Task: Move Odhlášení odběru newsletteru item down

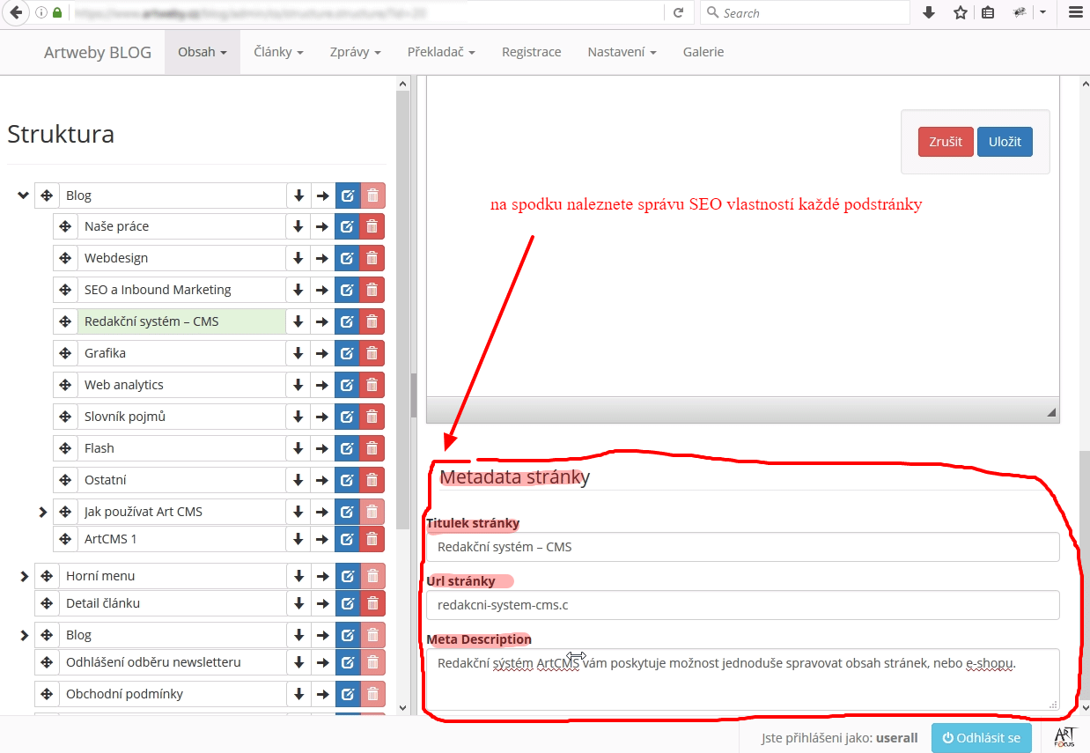Action: pyautogui.click(x=298, y=662)
